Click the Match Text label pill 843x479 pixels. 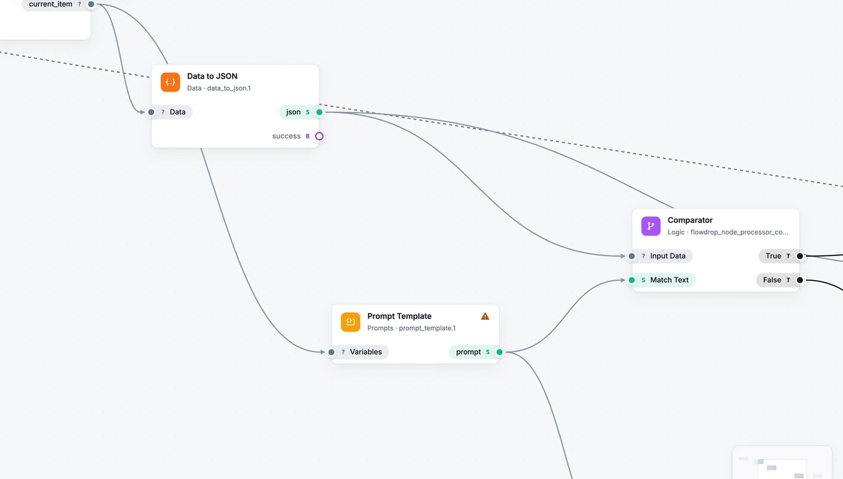[x=663, y=280]
